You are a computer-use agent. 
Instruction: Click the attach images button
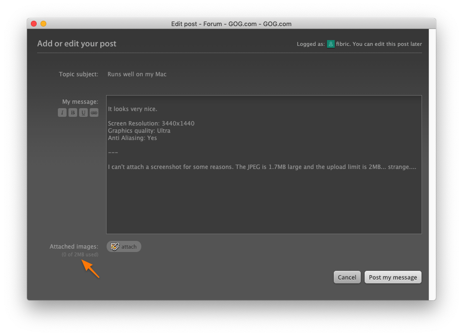click(x=124, y=247)
